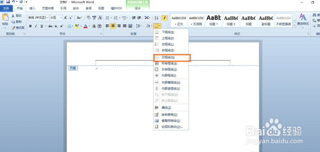The image size is (320, 152).
Task: Click the Character Border icon
Action: [x=100, y=18]
